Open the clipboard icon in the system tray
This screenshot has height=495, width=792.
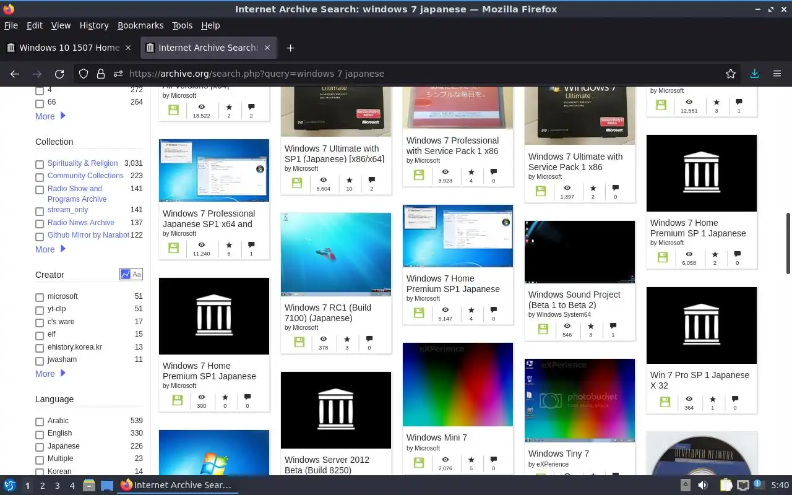pyautogui.click(x=725, y=486)
